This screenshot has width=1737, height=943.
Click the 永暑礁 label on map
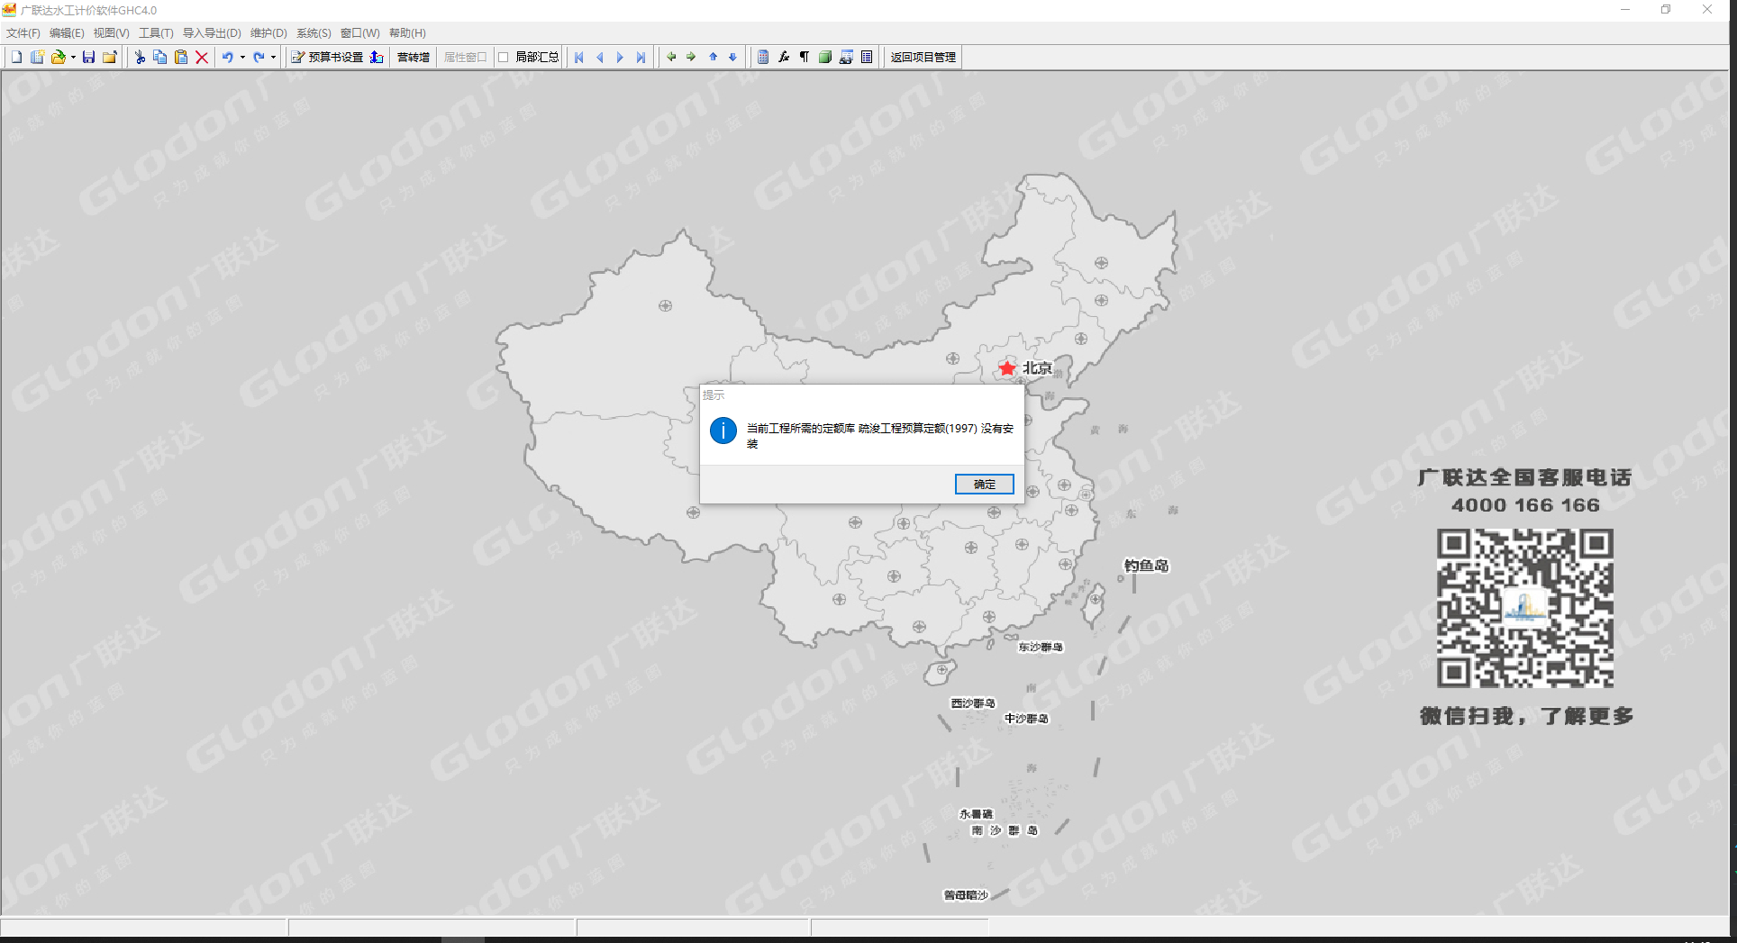pos(976,814)
